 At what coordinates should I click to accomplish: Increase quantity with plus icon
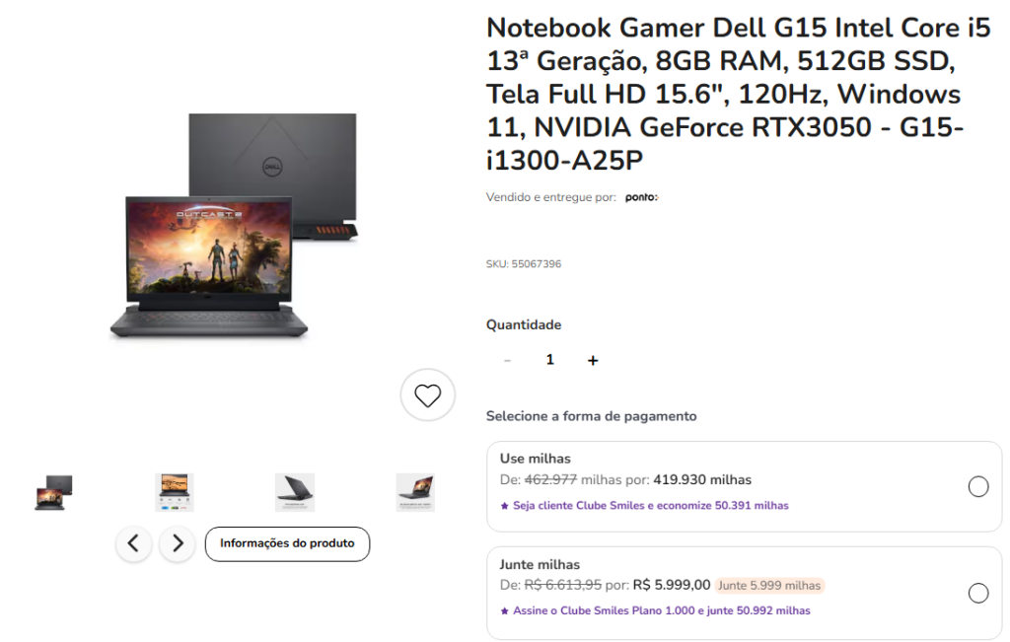tap(593, 361)
